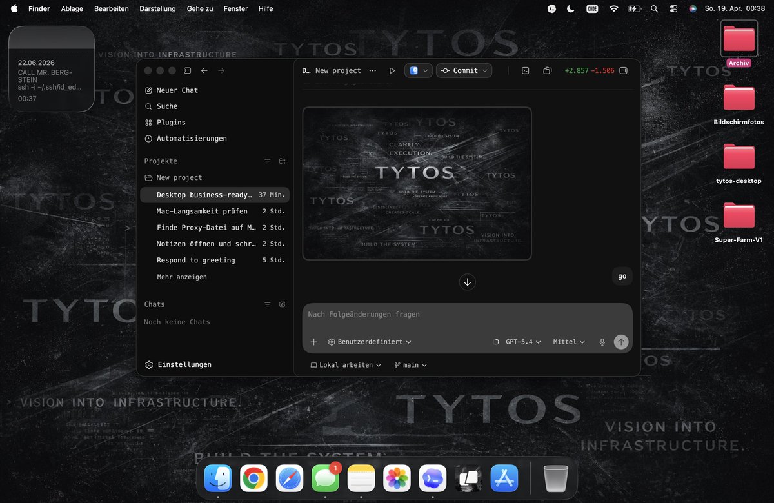Open the Finder app target dropdown
Screen dimensions: 774x503
click(418, 70)
